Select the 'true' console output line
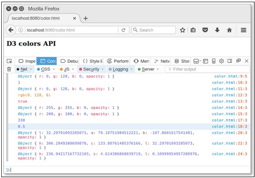This screenshot has height=178, width=255. point(23,101)
